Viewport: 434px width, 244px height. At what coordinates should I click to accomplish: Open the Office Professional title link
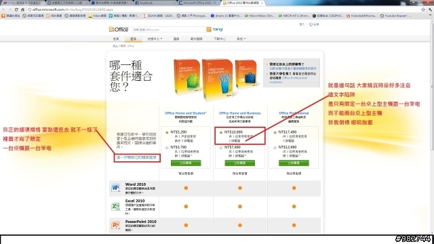click(x=294, y=113)
